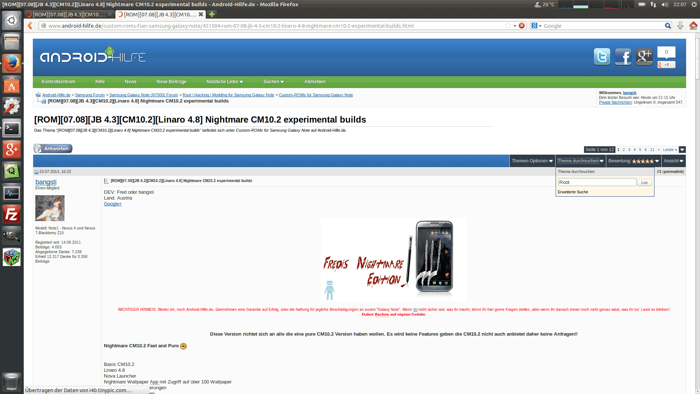Open Kontrollzentrum menu item
The width and height of the screenshot is (700, 394).
(58, 82)
